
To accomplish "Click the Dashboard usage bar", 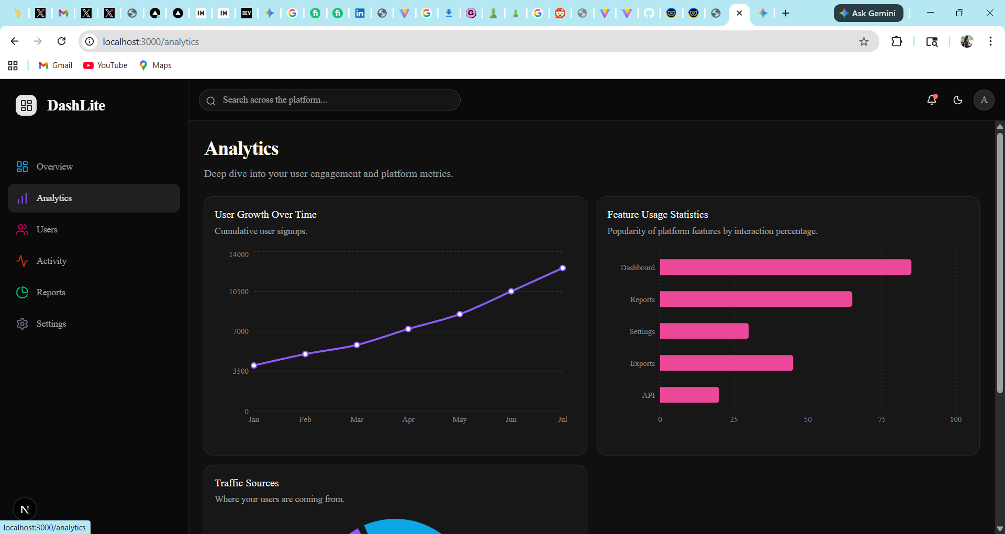I will (x=785, y=267).
